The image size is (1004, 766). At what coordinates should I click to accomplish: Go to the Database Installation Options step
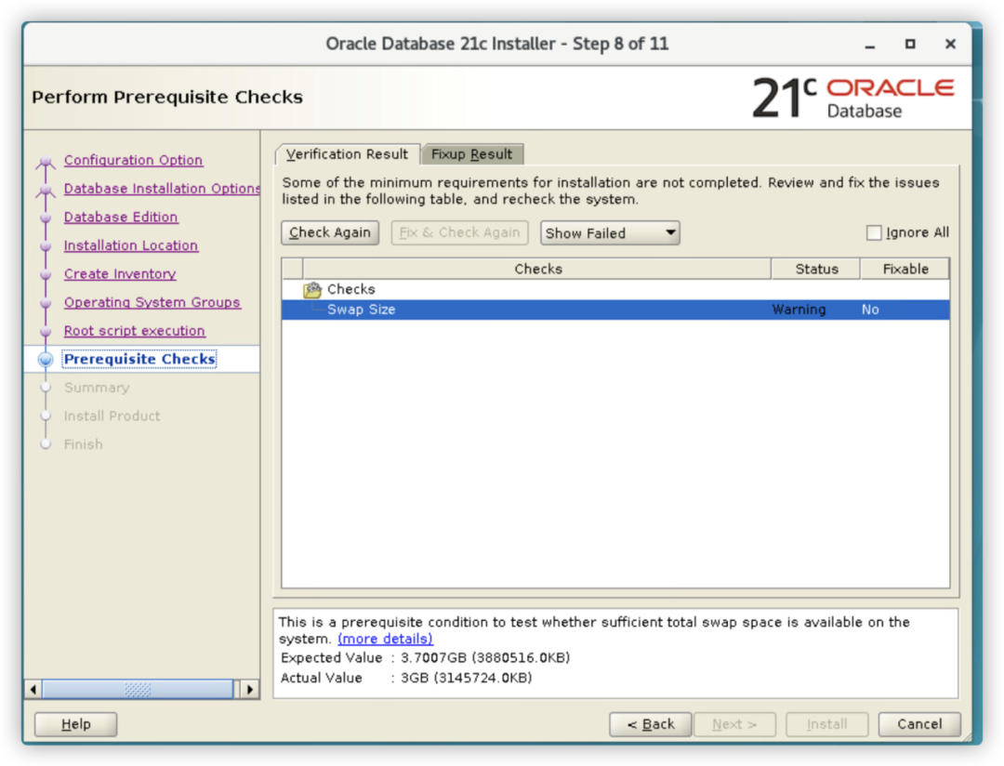click(x=162, y=189)
